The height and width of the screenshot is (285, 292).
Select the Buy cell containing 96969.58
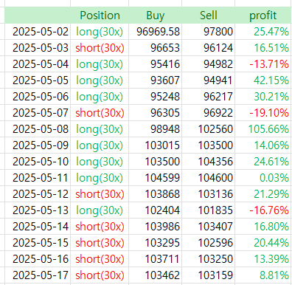tap(155, 32)
